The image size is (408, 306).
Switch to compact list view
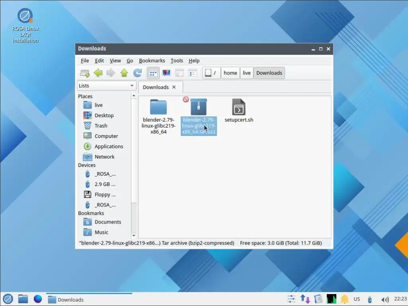pos(179,73)
